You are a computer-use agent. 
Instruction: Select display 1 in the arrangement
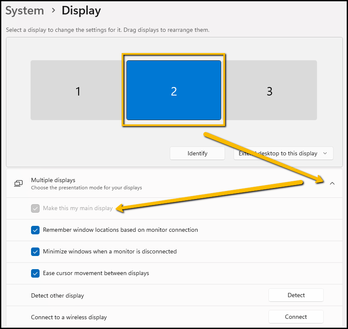(78, 91)
